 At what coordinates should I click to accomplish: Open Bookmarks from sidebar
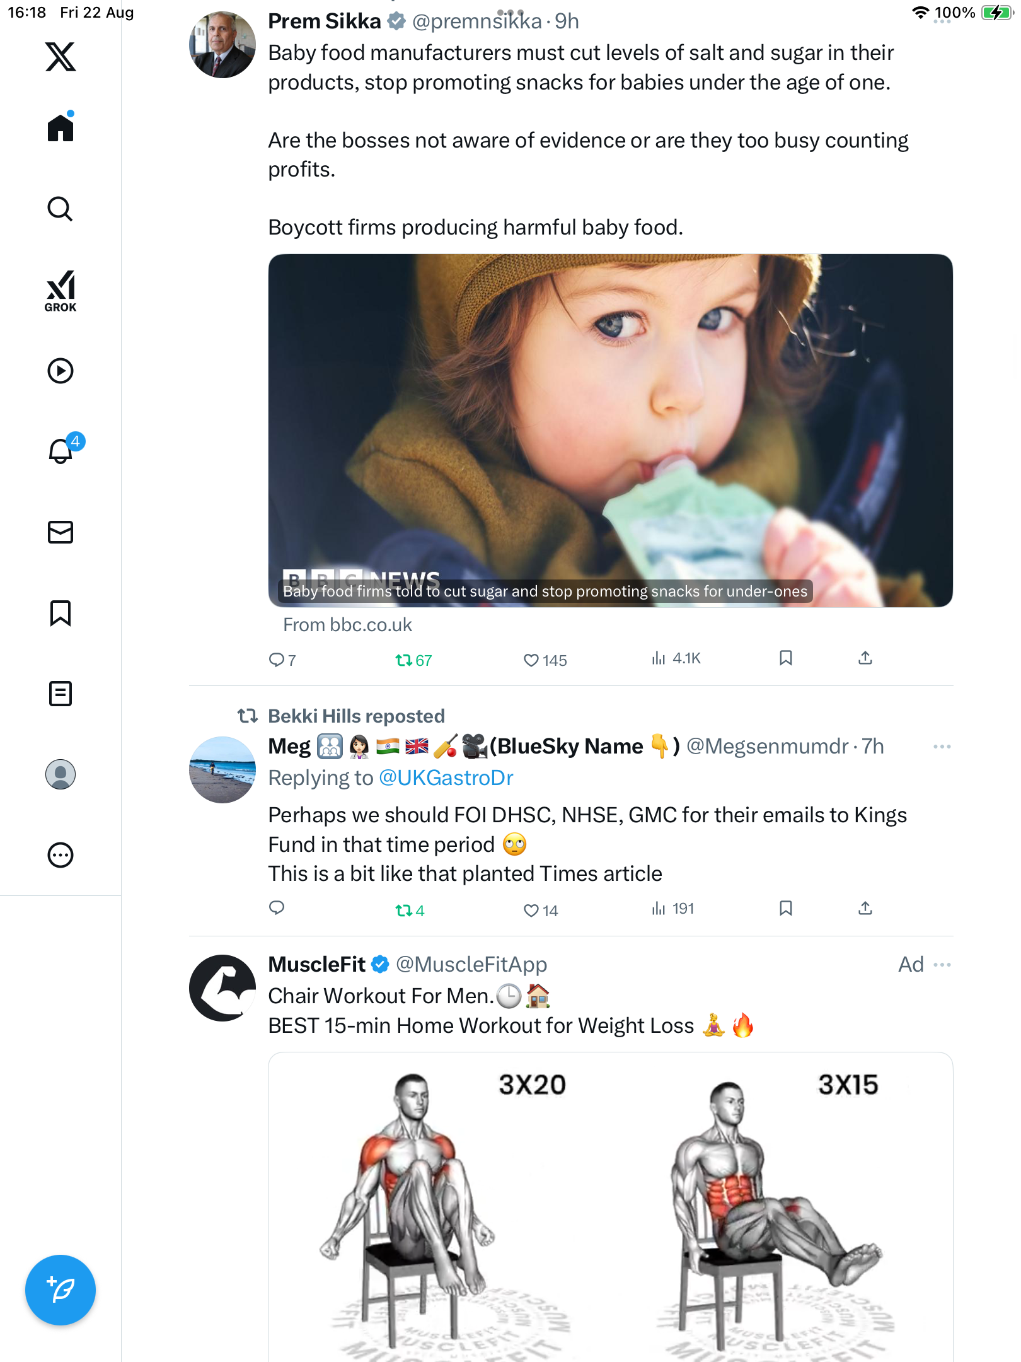tap(61, 613)
